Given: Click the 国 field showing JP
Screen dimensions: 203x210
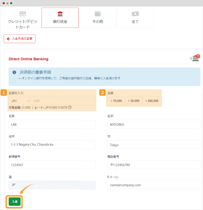Looking at the screenshot, I should point(52,185).
